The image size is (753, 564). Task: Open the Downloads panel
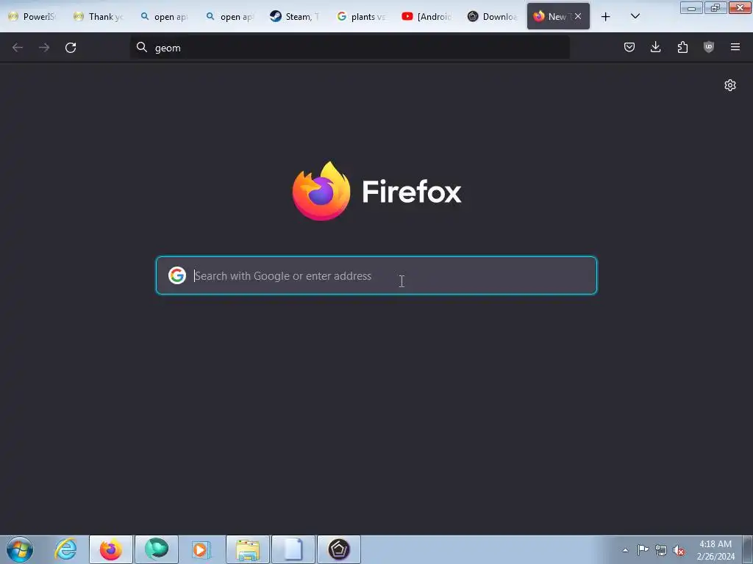click(x=655, y=47)
